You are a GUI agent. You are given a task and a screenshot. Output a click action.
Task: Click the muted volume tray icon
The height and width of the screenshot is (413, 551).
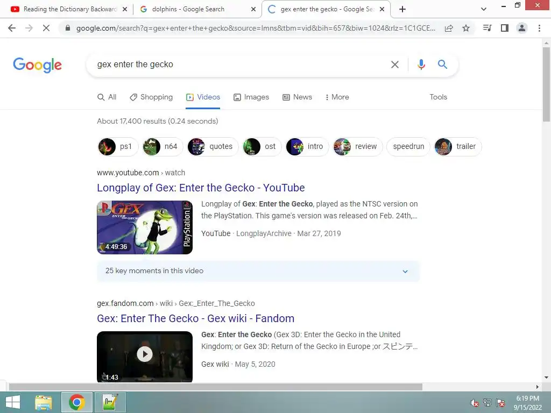click(474, 403)
